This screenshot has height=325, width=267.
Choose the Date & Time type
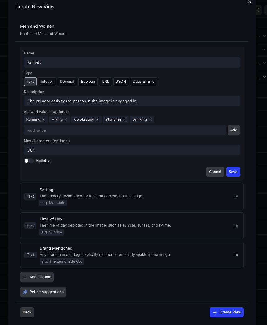click(x=143, y=82)
